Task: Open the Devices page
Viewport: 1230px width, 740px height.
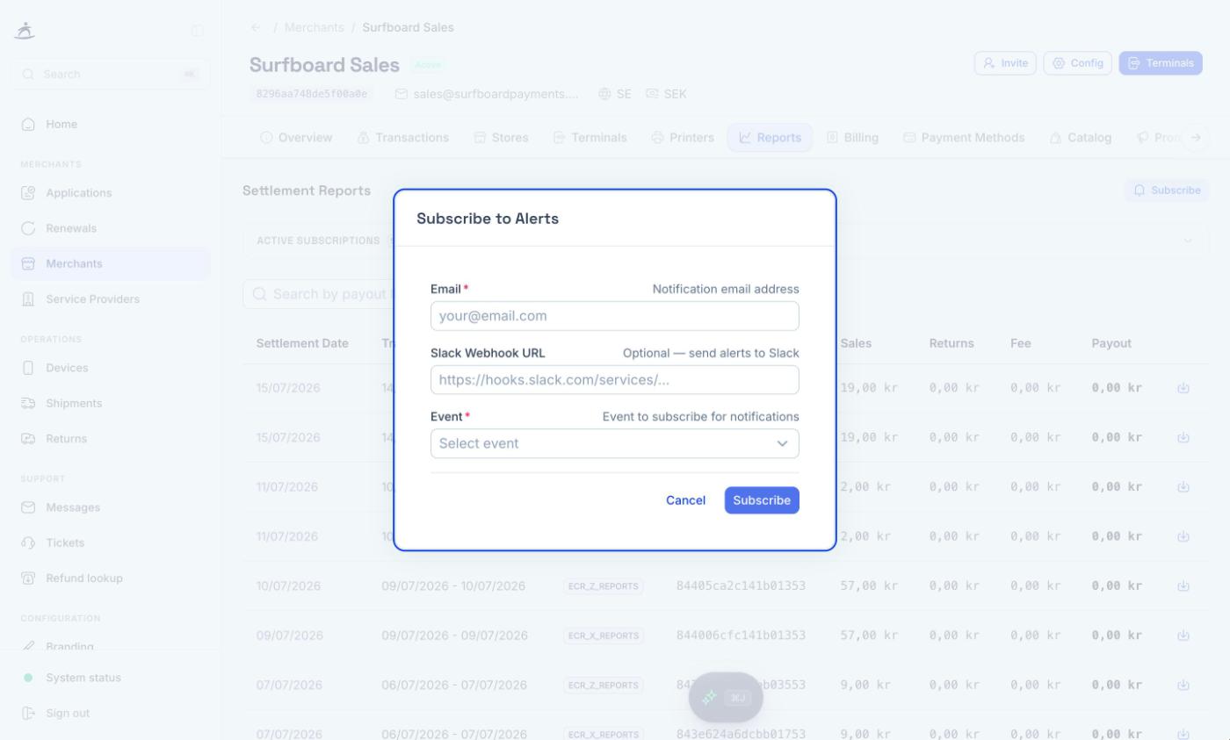Action: pos(111,368)
